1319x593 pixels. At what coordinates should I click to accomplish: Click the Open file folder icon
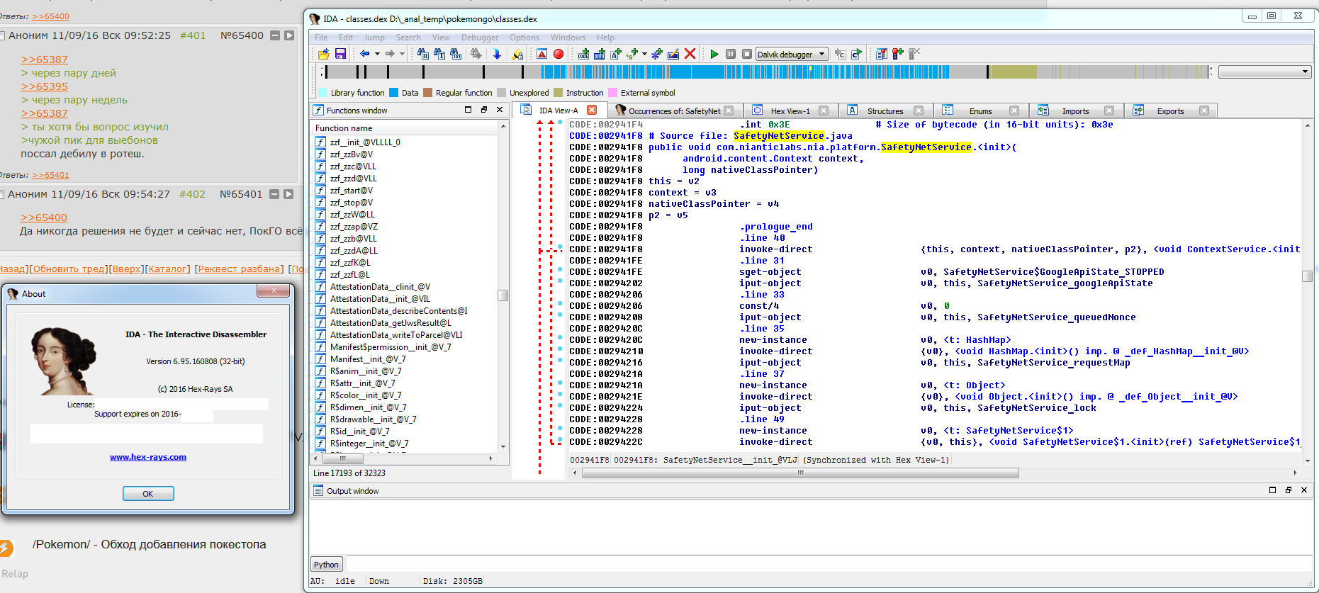[324, 54]
